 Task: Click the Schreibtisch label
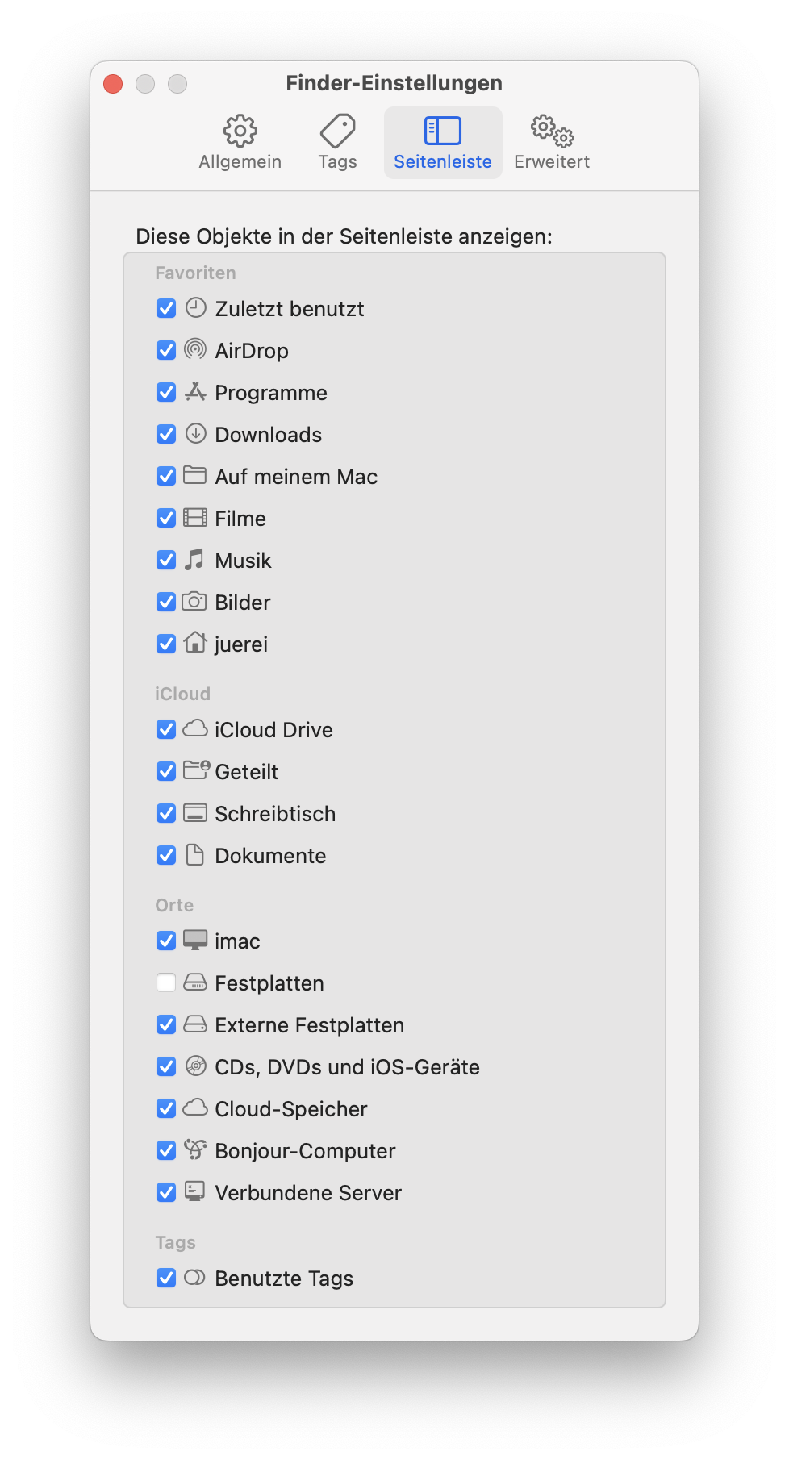point(275,814)
